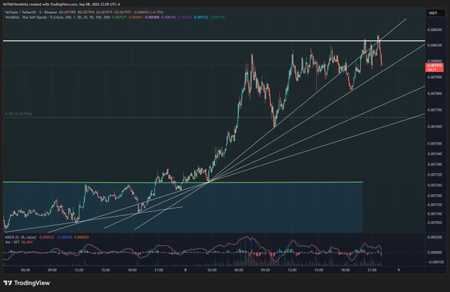Click the VeChain / TetherUS symbol legend

click(32, 13)
